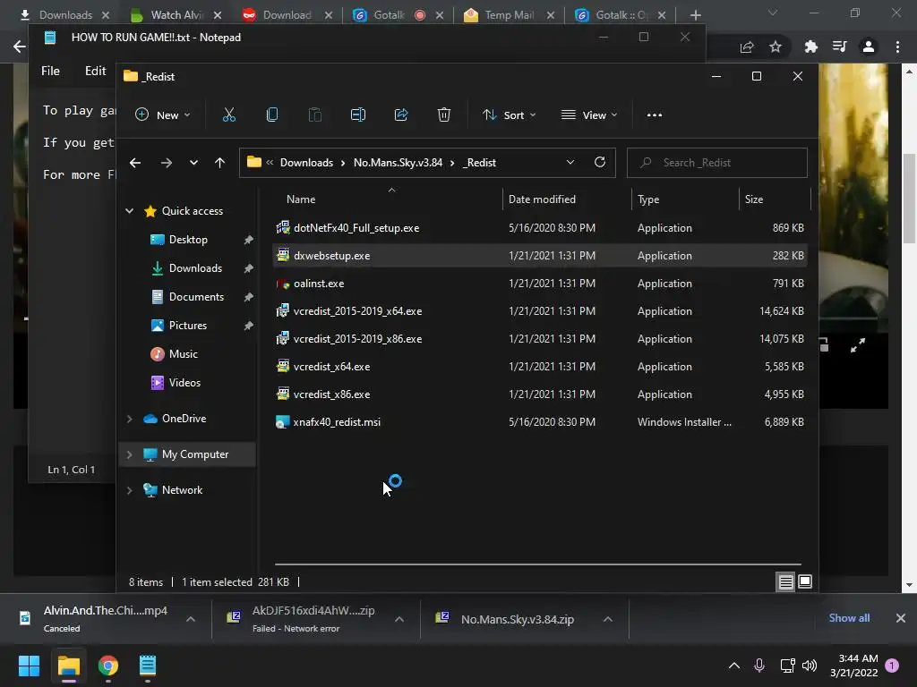This screenshot has width=917, height=687.
Task: Collapse the Quick access tree node
Action: pos(129,211)
